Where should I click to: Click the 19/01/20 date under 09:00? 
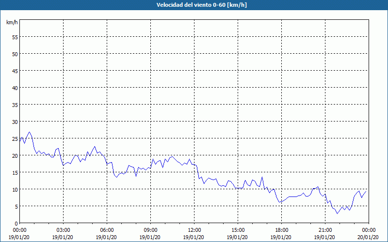tap(150, 237)
